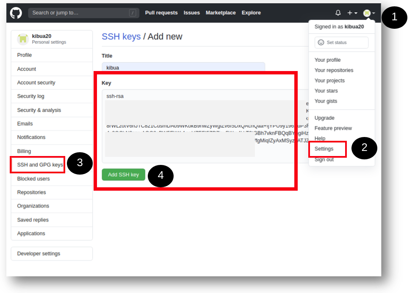Open Your stars from user menu

[326, 91]
